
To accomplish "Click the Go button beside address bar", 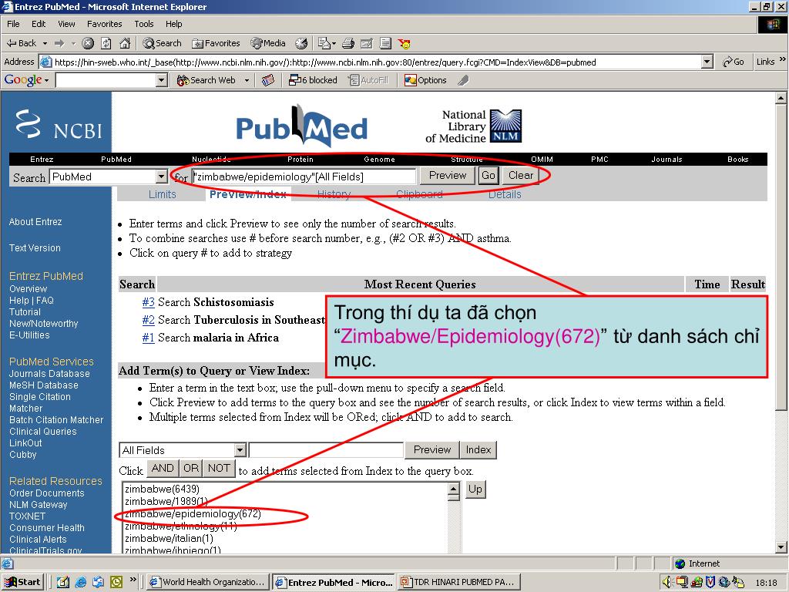I will click(734, 62).
